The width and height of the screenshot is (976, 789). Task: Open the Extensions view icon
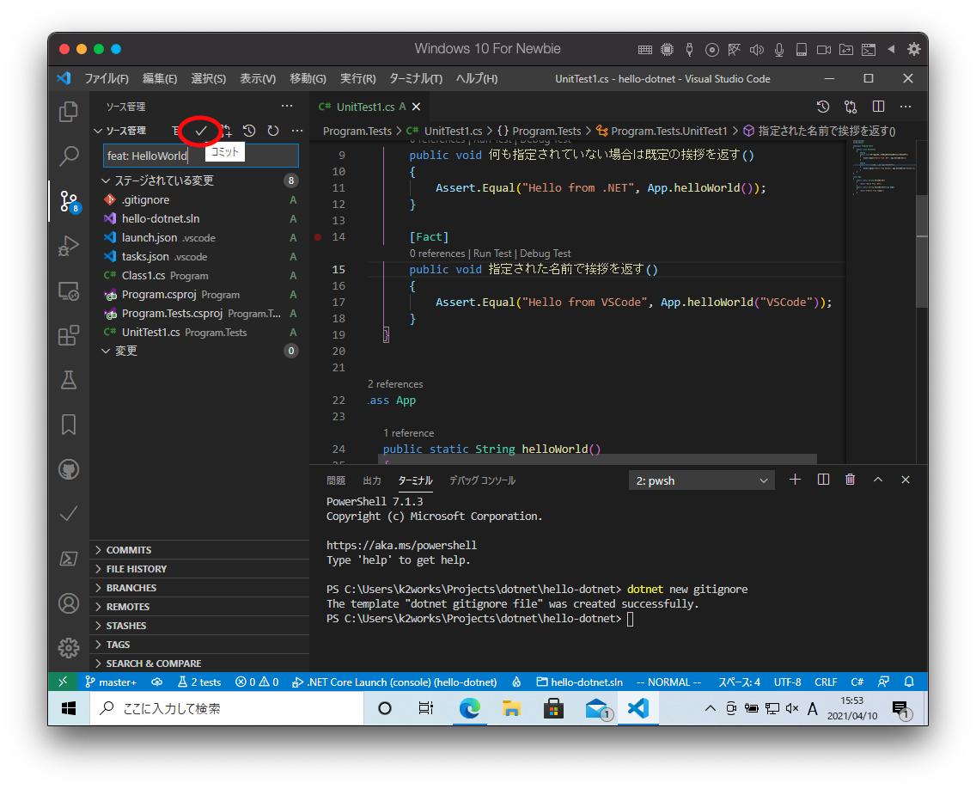(x=69, y=335)
